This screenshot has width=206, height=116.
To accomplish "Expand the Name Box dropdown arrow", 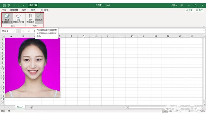I will [x=14, y=31].
